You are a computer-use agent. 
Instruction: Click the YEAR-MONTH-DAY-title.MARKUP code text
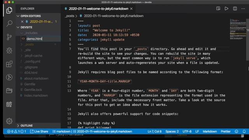pos(105,81)
